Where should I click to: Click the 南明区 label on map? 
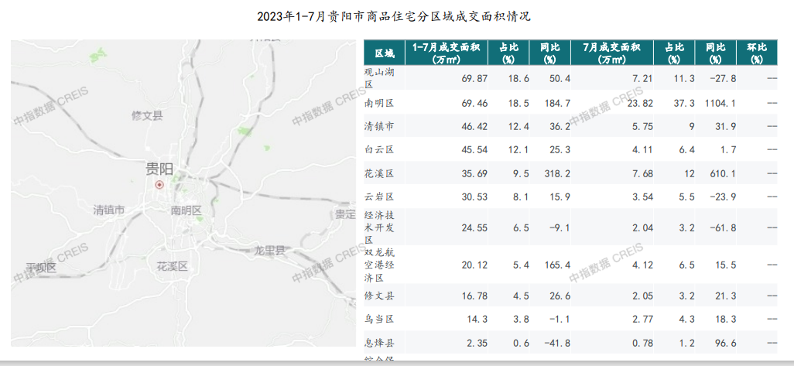coord(186,210)
